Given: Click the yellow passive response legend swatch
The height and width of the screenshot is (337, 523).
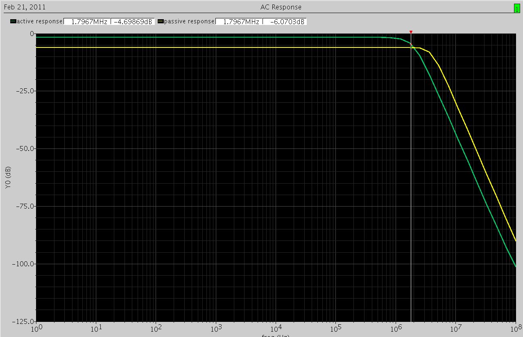Looking at the screenshot, I should pyautogui.click(x=161, y=21).
